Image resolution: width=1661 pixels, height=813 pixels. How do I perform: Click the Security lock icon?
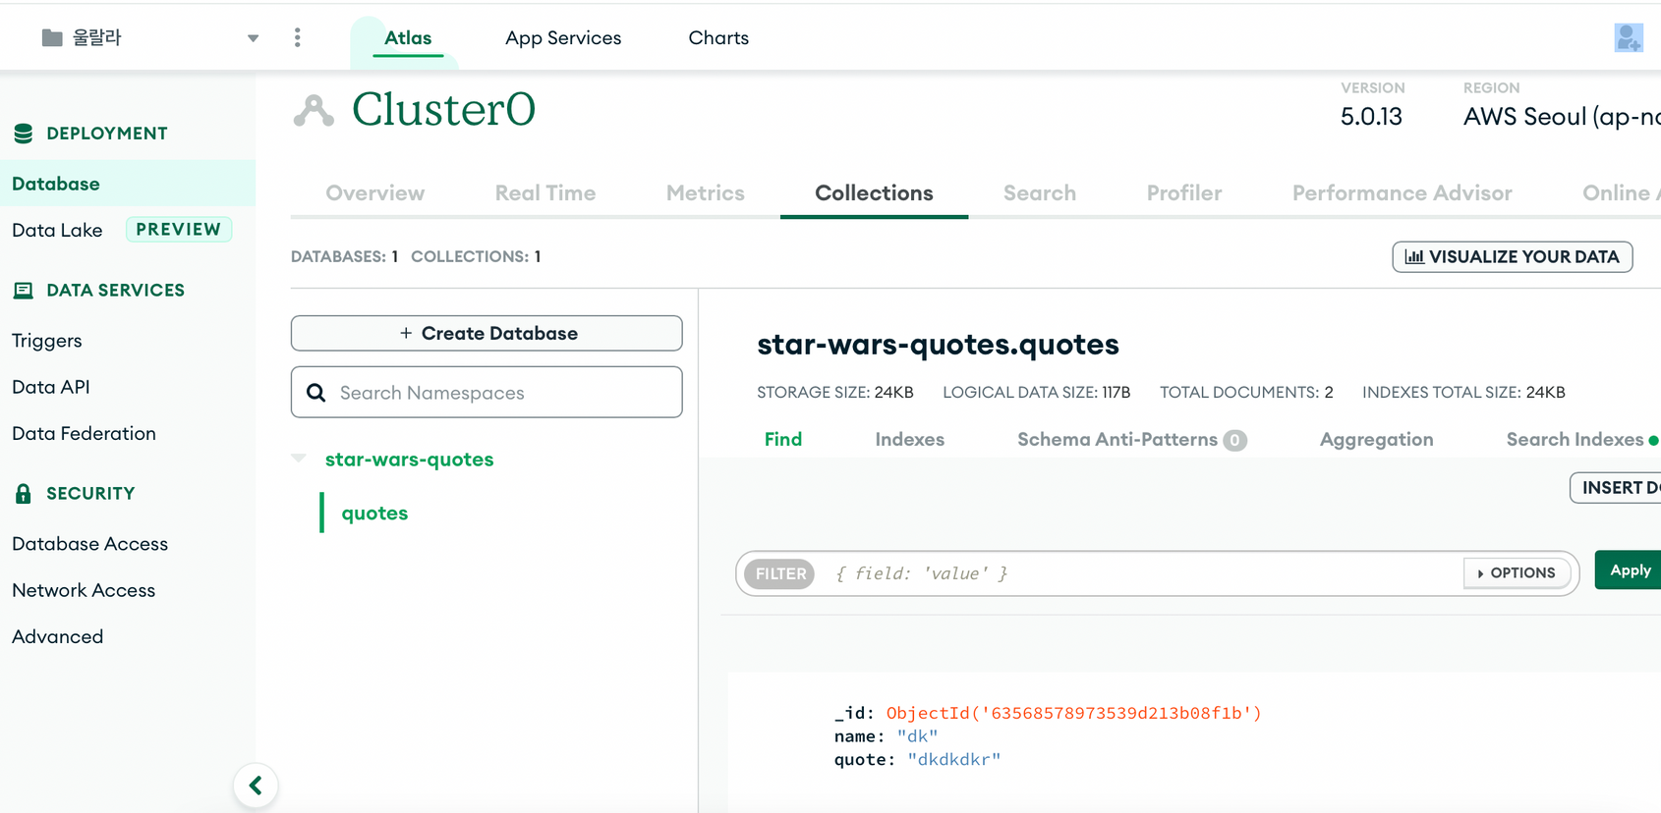click(24, 493)
